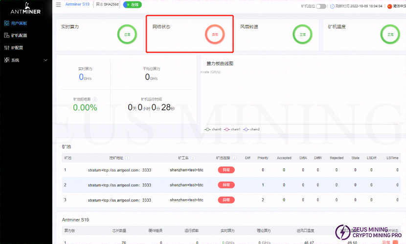The height and width of the screenshot is (244, 406).
Task: Click info icon beside mining address header
Action: (128, 158)
